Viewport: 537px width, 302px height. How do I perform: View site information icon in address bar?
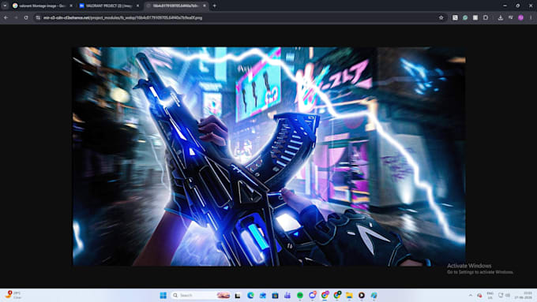pos(38,18)
